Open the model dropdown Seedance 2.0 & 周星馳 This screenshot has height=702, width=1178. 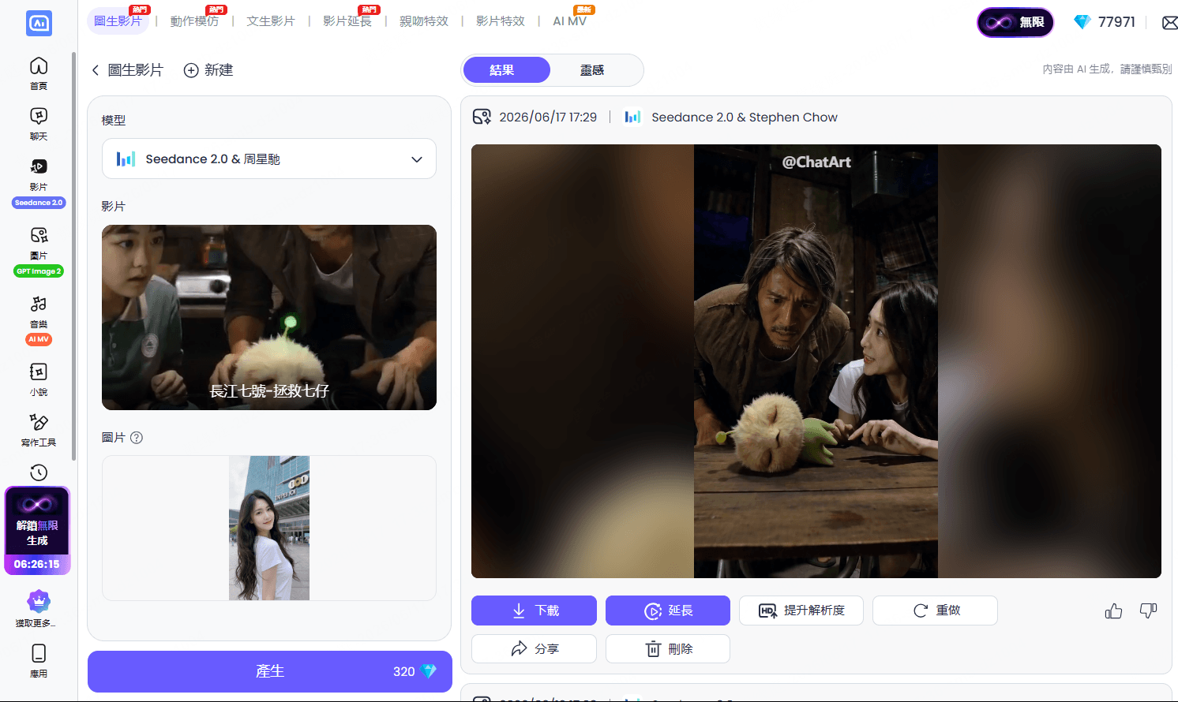(269, 159)
